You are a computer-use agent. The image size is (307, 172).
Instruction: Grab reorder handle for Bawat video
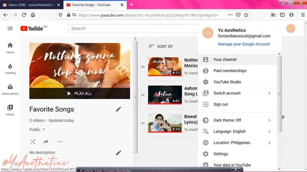click(x=143, y=123)
